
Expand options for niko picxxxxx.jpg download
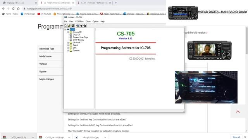(x=105, y=137)
